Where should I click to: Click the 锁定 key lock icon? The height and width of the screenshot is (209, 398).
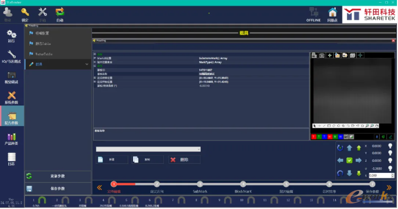tap(25, 14)
